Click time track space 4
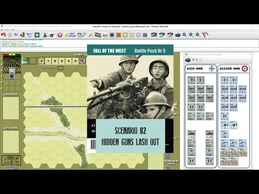 click(x=69, y=61)
